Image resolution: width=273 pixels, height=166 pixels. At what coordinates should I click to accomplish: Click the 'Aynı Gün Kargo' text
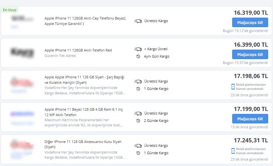[156, 57]
